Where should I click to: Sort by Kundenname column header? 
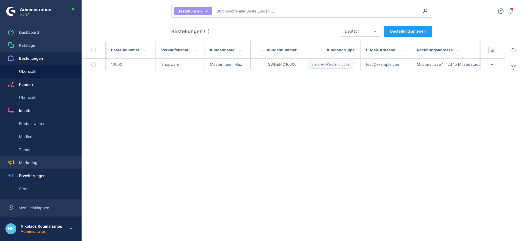pos(222,50)
